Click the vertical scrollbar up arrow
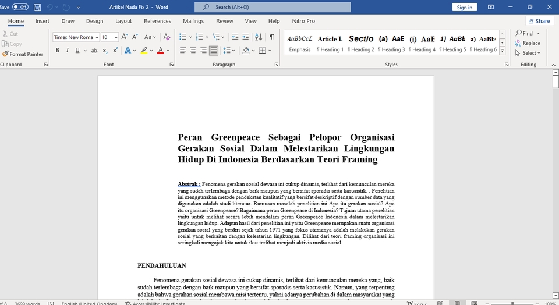Screen dimensions: 559x305 point(556,72)
